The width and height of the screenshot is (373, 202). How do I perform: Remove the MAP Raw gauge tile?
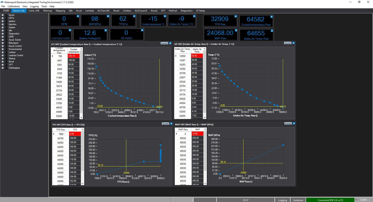tap(235, 30)
